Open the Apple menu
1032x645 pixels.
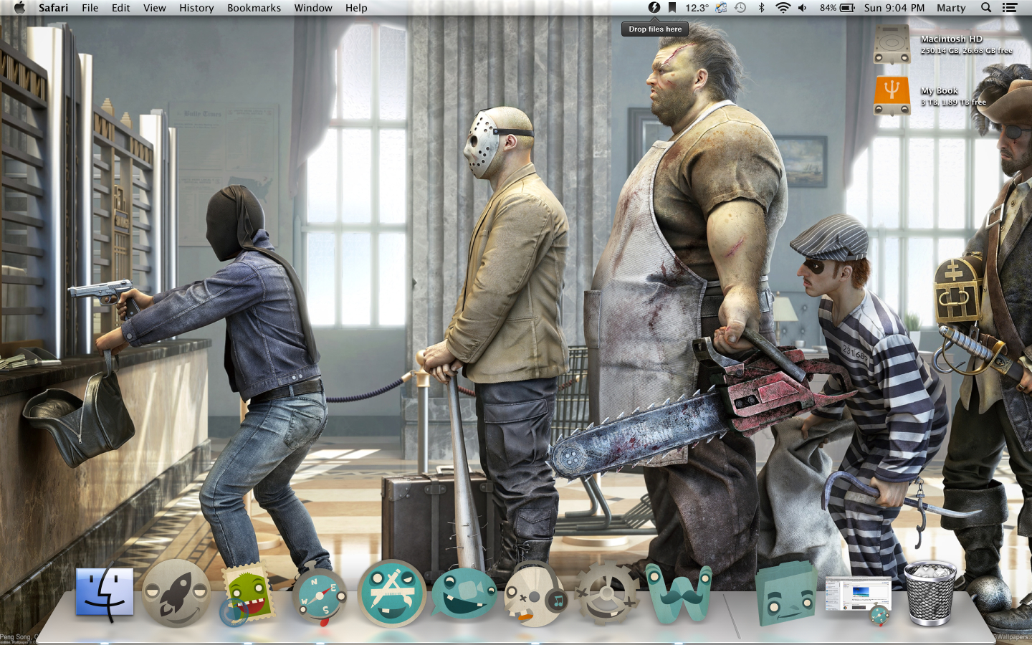pos(19,8)
